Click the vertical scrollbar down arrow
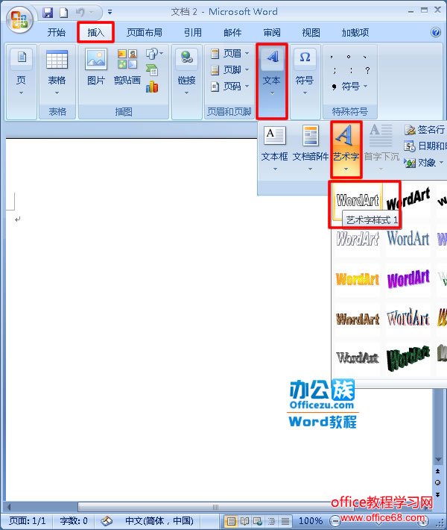This screenshot has height=530, width=447. click(x=438, y=460)
